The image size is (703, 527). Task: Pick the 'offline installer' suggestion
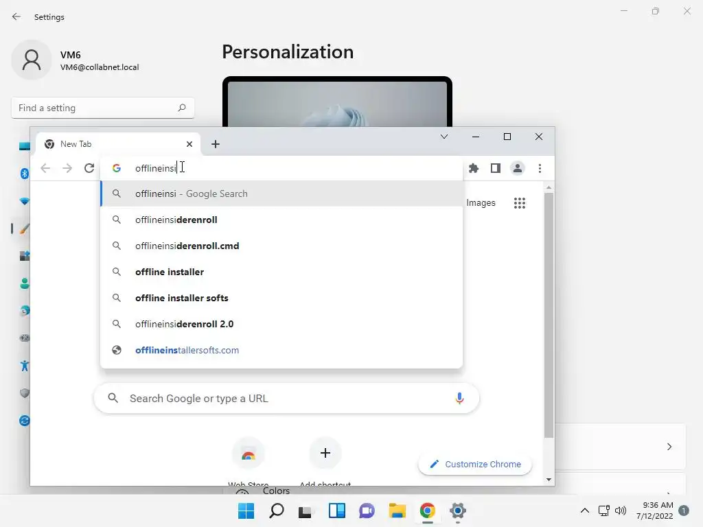(281, 272)
